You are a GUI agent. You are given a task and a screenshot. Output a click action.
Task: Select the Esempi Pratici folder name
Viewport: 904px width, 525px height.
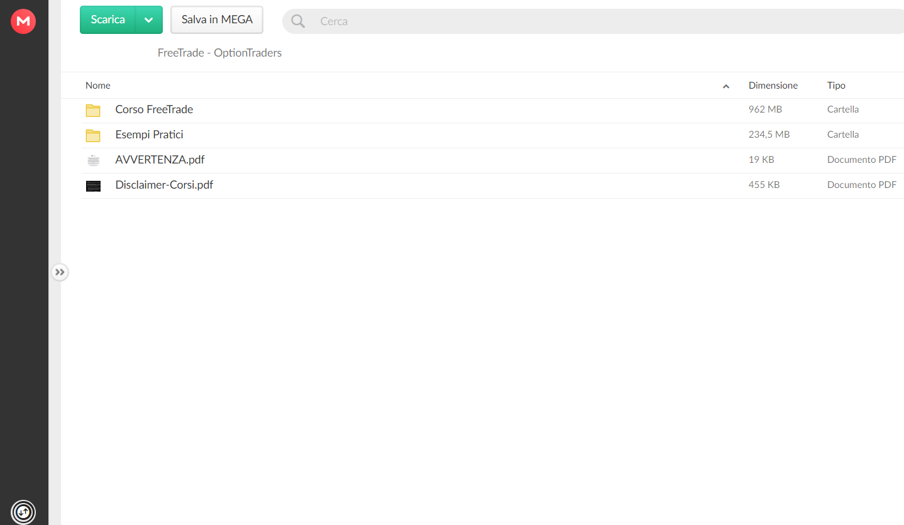(150, 135)
